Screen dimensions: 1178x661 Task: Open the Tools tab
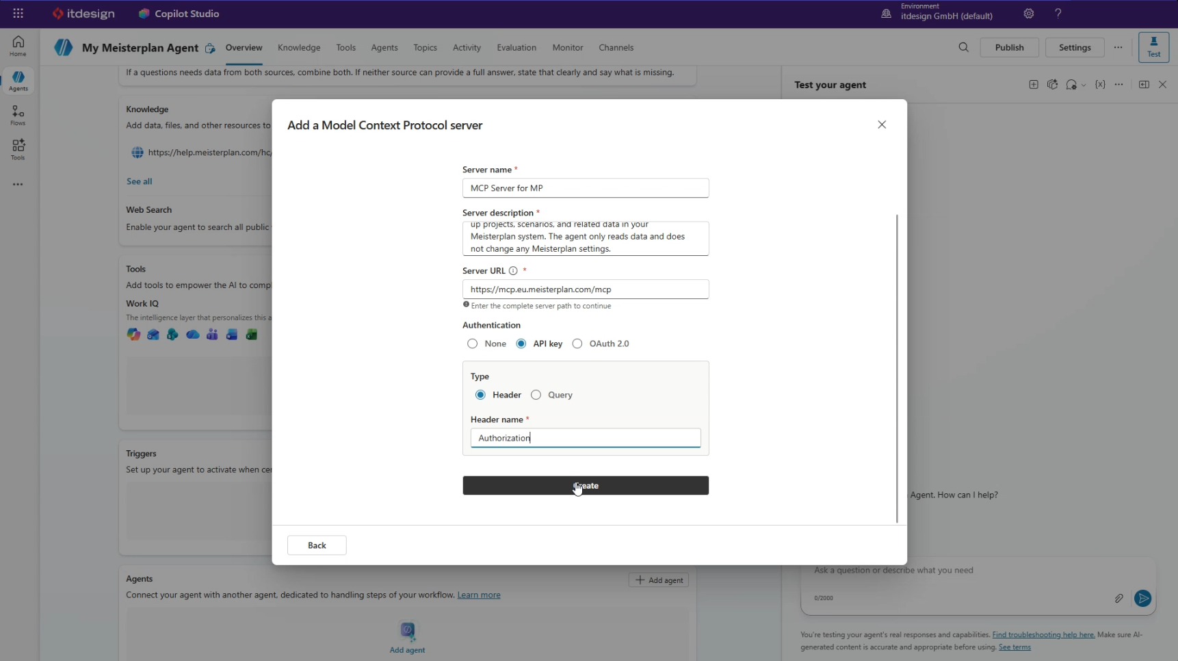346,47
